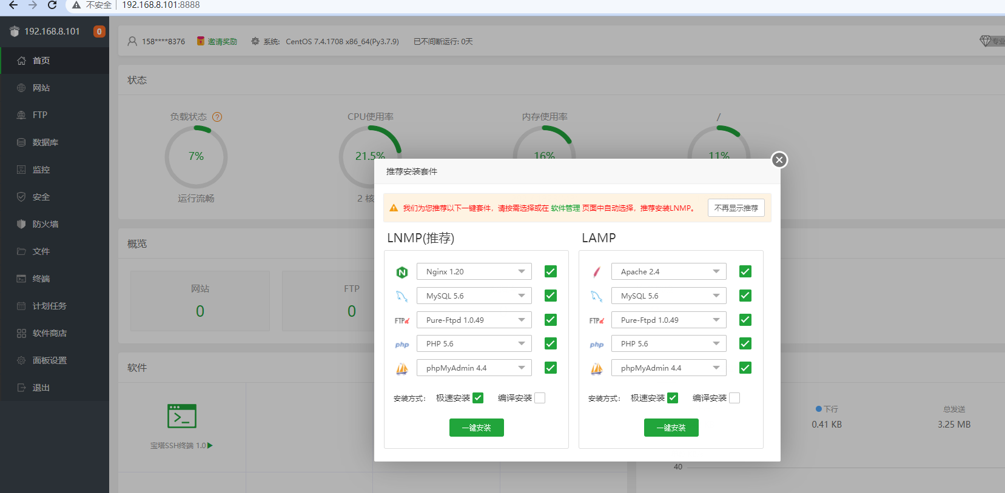Open the Apache 2.4 version dropdown
The width and height of the screenshot is (1005, 493).
[x=669, y=271]
